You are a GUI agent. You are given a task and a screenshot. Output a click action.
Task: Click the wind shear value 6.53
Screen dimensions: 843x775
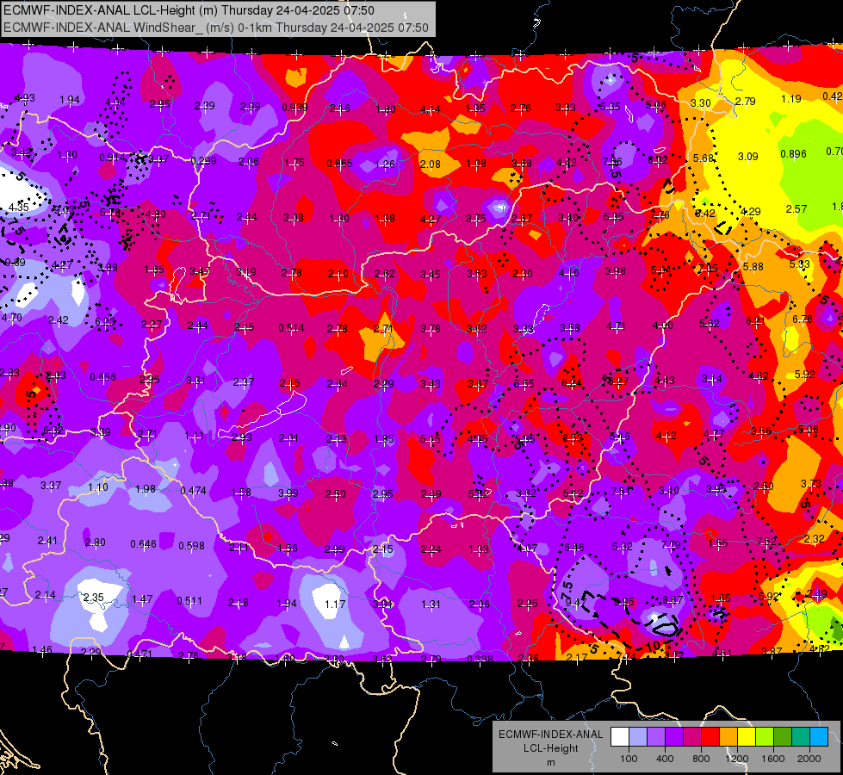pos(573,437)
